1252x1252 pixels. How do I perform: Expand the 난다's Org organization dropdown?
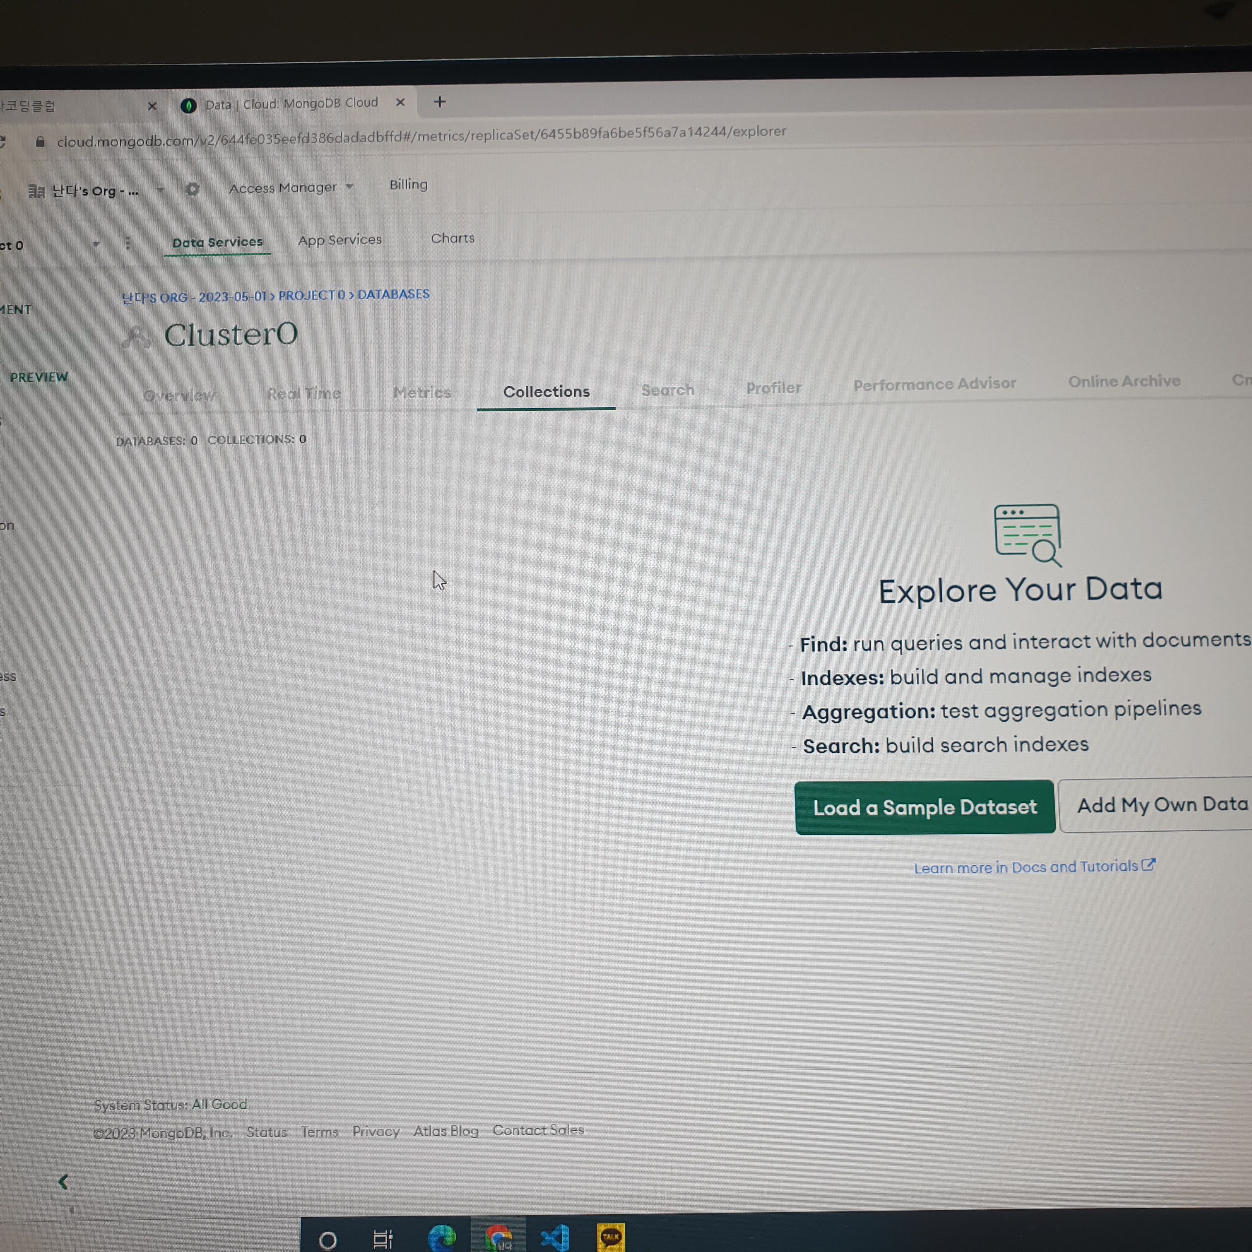pos(160,190)
